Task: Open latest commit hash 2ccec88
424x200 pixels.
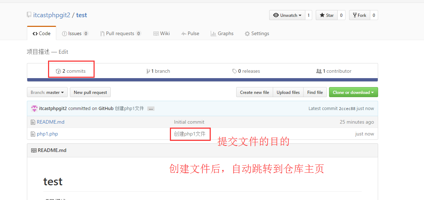Action: pos(347,108)
